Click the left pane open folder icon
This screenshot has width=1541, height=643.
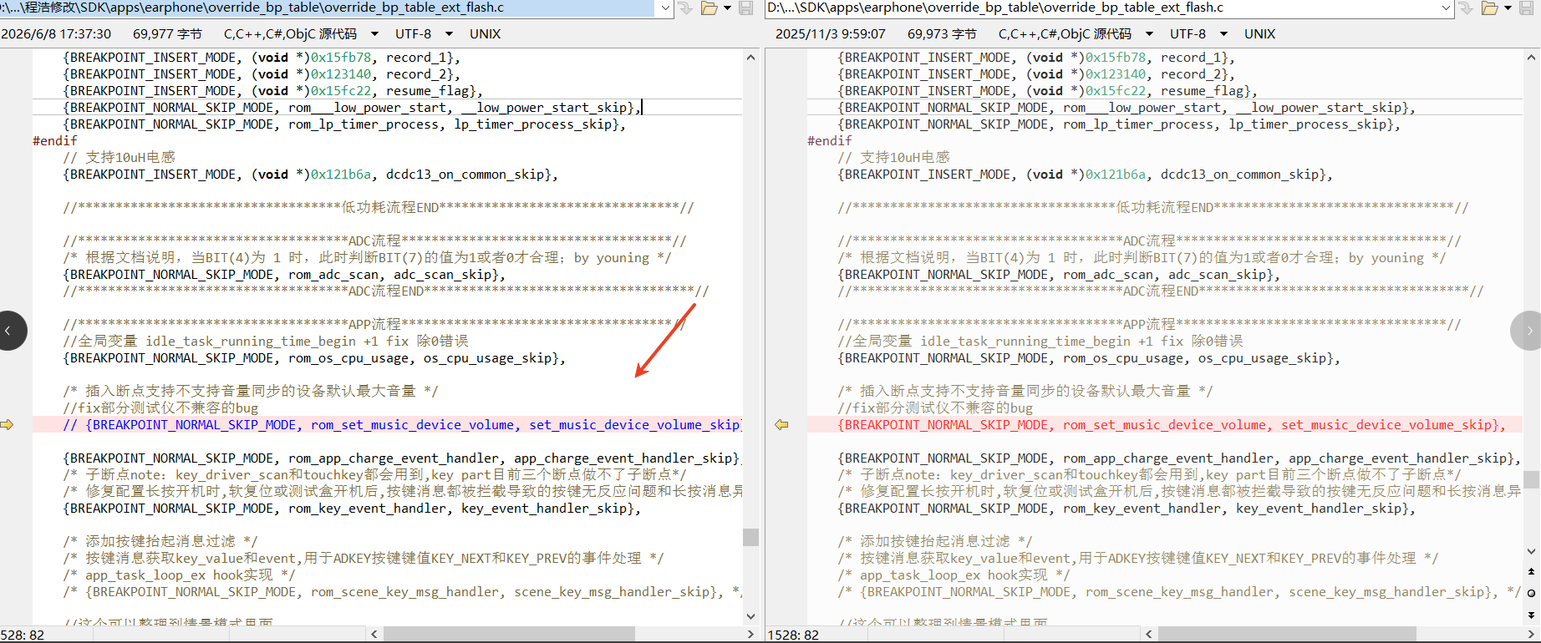709,8
